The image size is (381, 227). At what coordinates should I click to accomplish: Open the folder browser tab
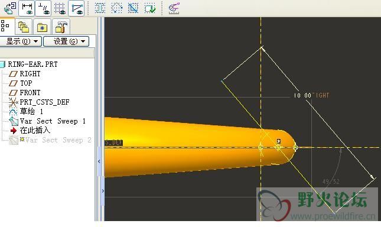pos(24,27)
